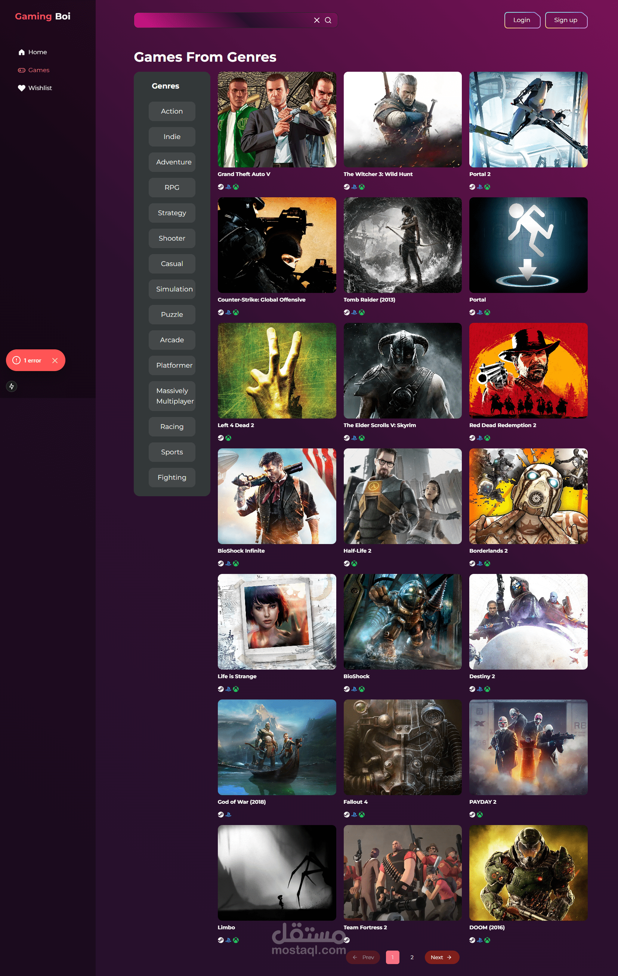Open the lightning bolt dev indicator

coord(12,386)
